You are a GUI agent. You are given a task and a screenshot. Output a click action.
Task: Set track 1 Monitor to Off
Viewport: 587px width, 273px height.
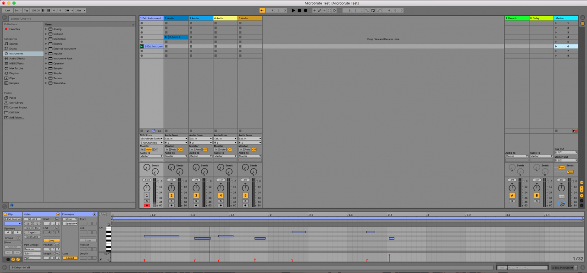(x=155, y=150)
